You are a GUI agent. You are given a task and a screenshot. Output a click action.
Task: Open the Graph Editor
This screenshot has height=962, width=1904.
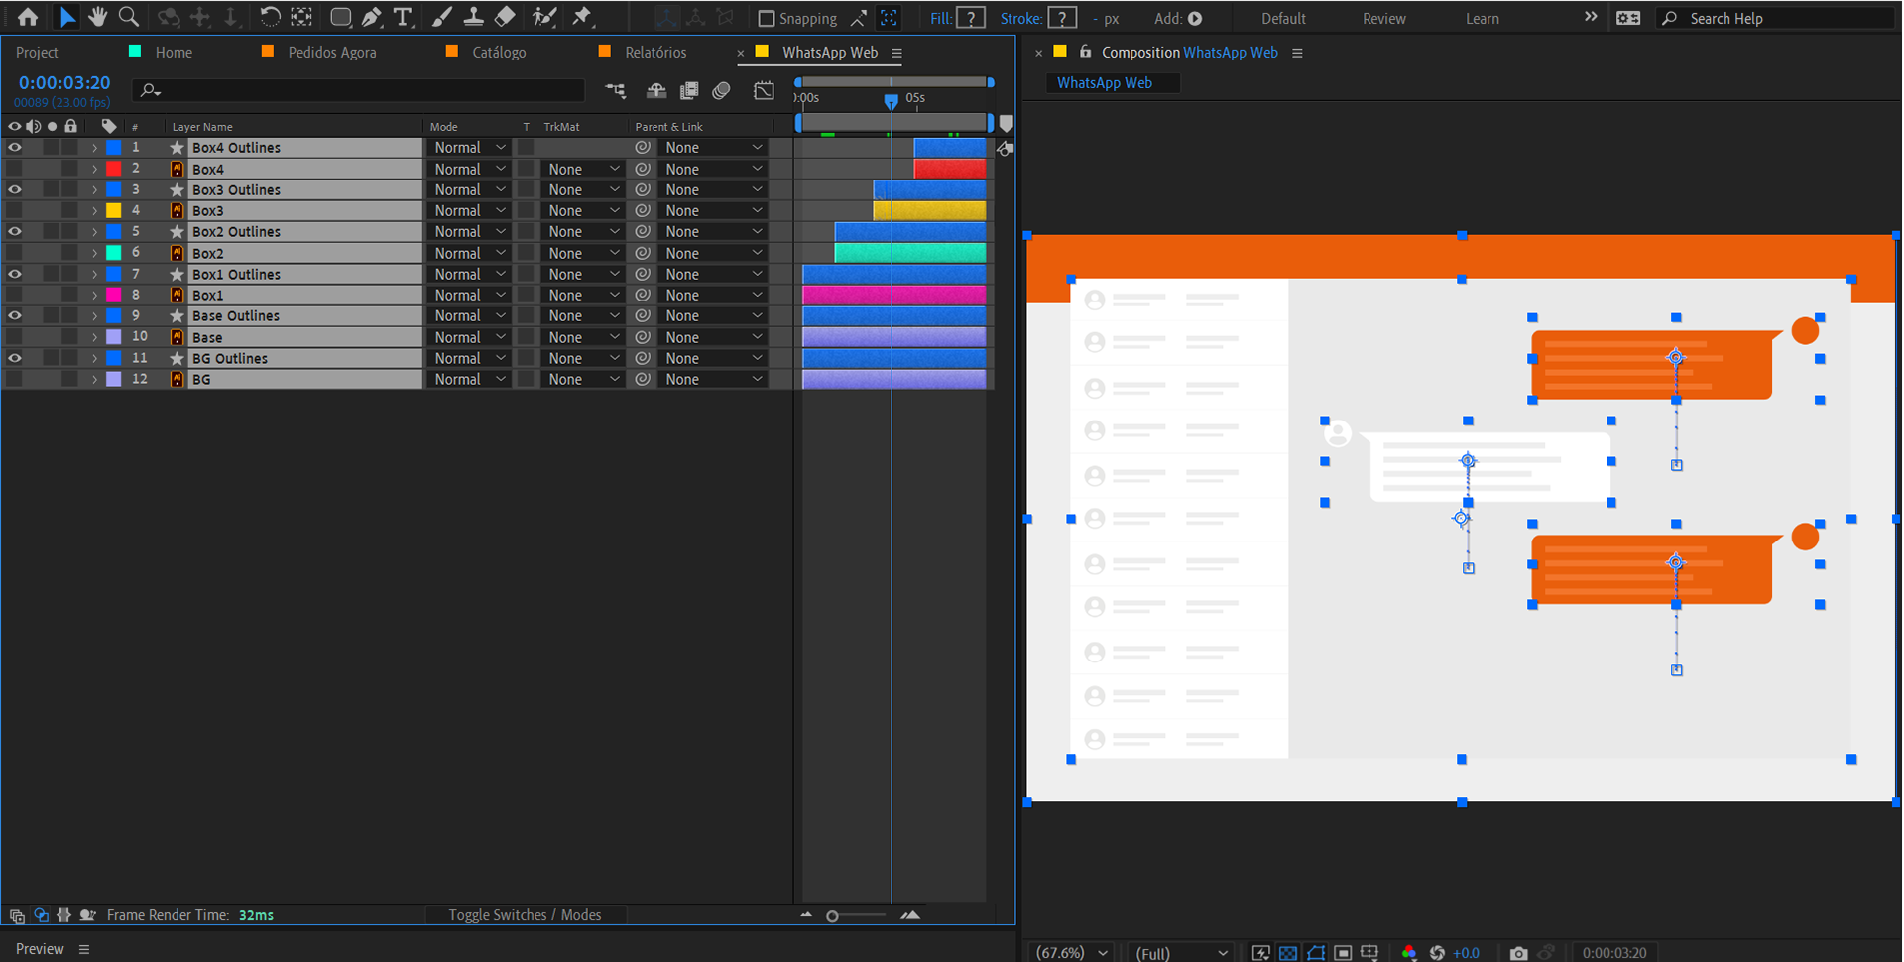[764, 91]
